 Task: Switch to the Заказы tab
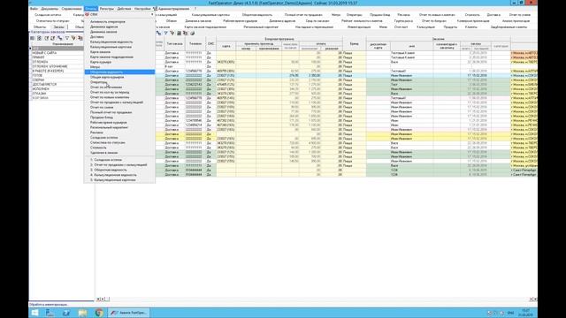(58, 27)
